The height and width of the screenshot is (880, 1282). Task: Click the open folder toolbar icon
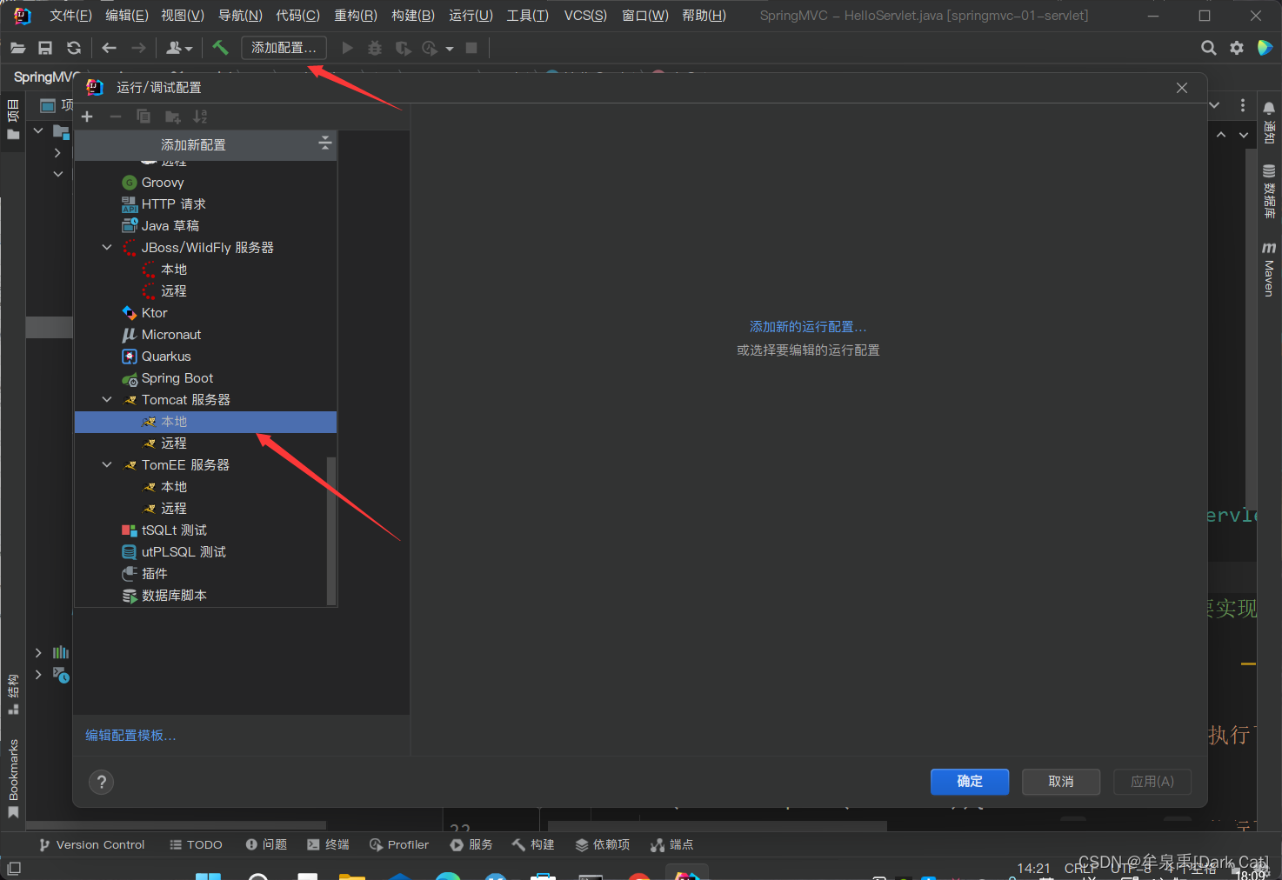17,48
